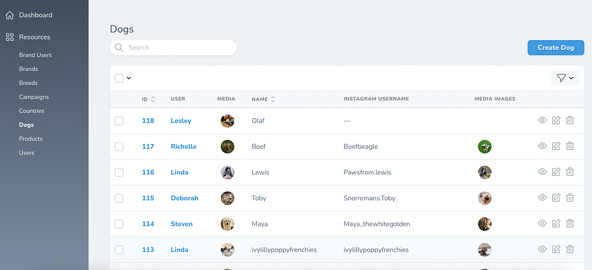Go to Campaigns resource

point(34,97)
